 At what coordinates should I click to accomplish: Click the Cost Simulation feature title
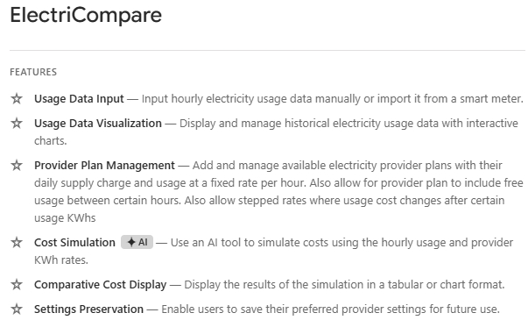(x=74, y=243)
